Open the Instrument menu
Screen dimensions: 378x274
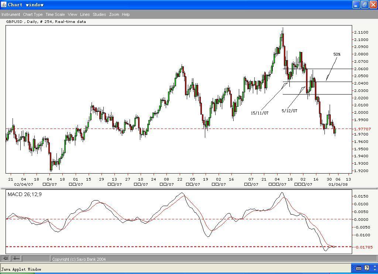11,14
